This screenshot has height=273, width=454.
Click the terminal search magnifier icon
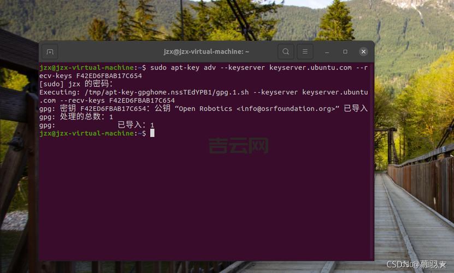(286, 51)
